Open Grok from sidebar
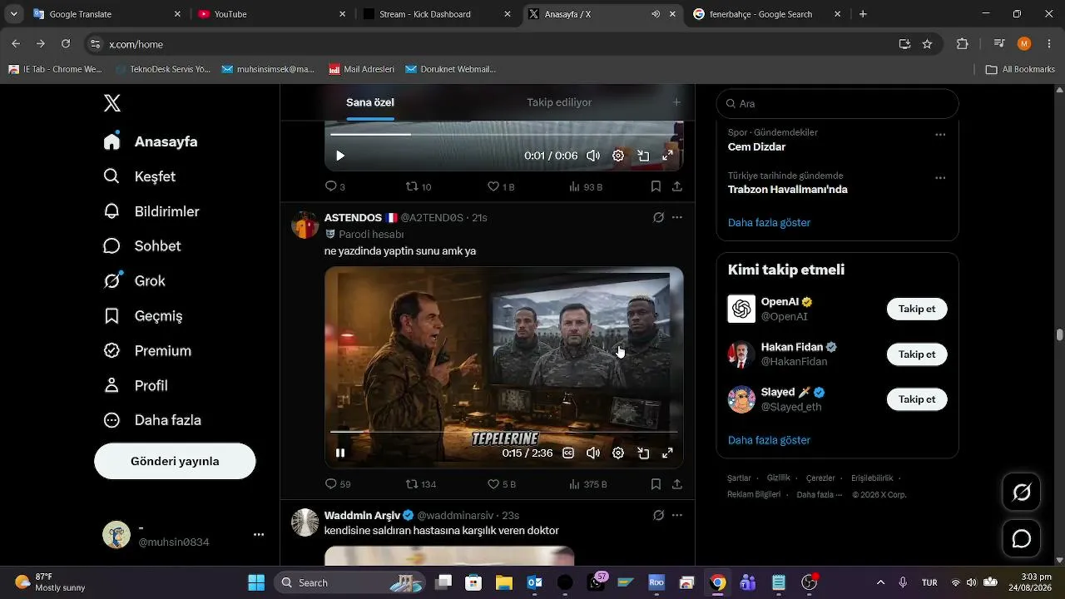 134,281
